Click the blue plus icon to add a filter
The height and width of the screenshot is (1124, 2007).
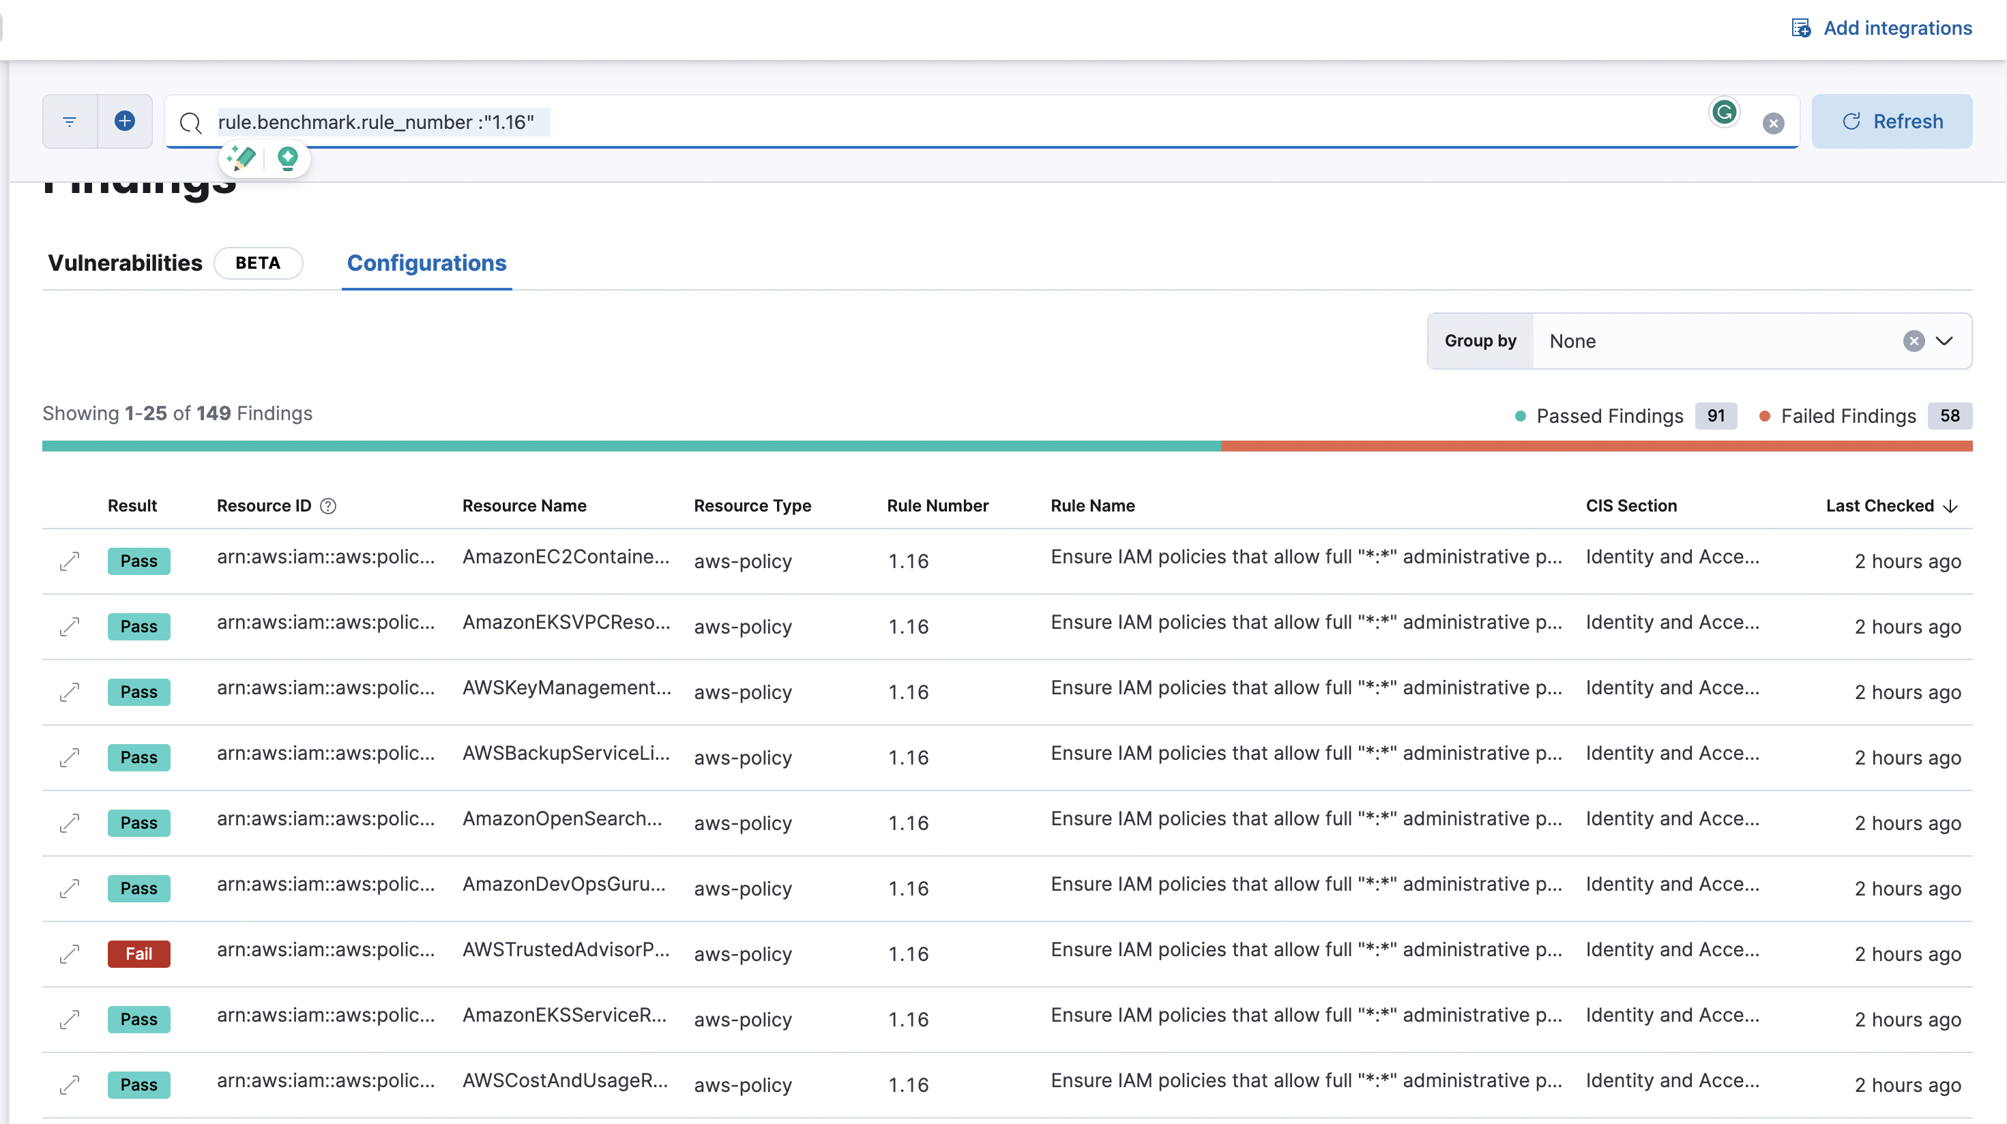pos(126,121)
